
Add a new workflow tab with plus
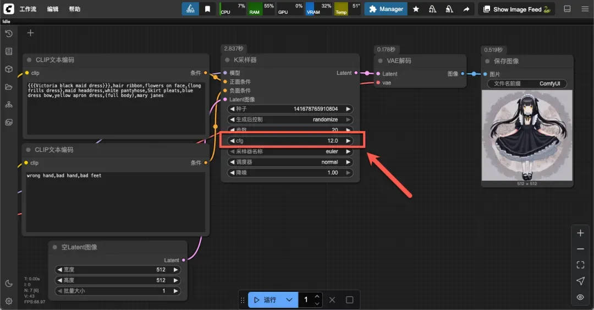(x=30, y=33)
